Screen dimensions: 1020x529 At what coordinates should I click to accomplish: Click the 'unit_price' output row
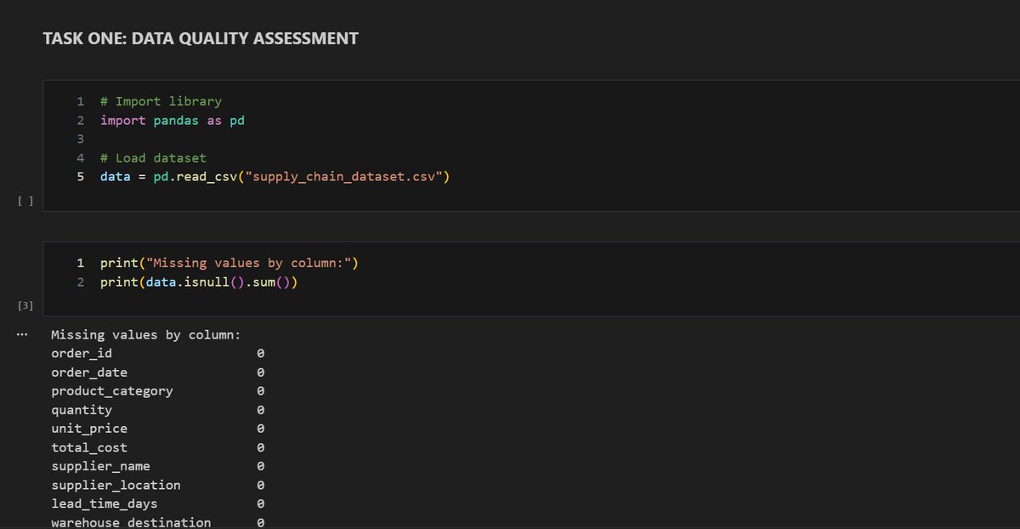point(158,428)
